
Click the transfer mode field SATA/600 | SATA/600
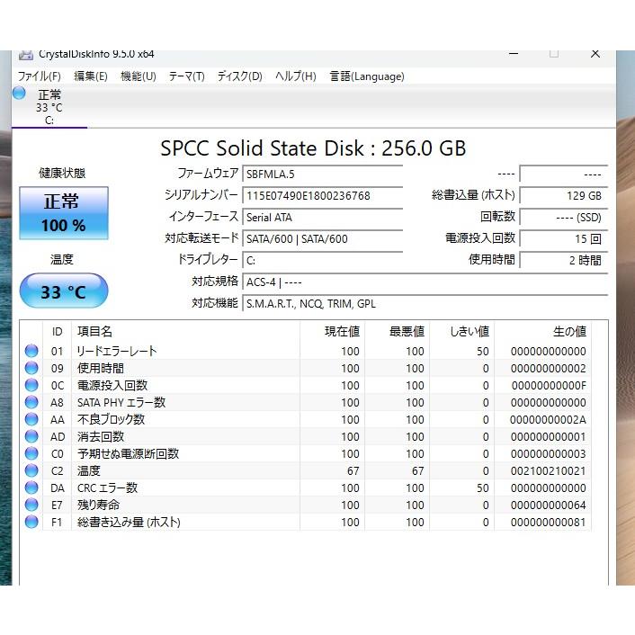pyautogui.click(x=322, y=239)
